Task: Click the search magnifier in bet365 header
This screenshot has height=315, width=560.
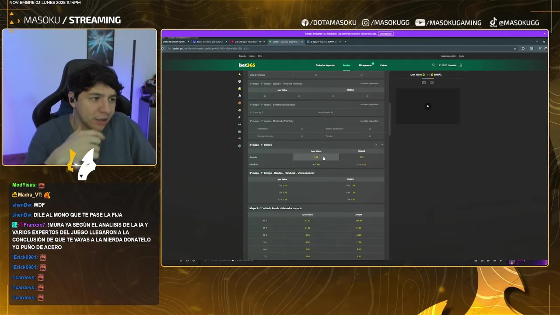Action: click(x=434, y=65)
